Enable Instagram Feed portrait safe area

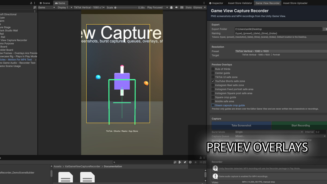coord(213,89)
